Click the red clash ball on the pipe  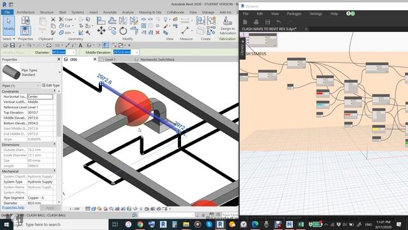pos(133,108)
